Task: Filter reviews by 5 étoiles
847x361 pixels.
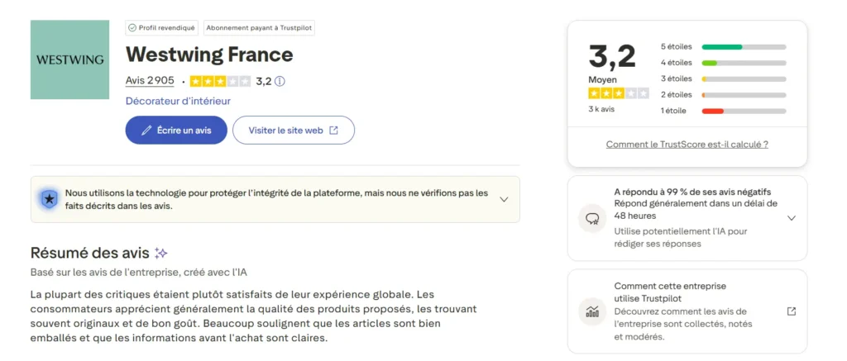Action: 676,46
